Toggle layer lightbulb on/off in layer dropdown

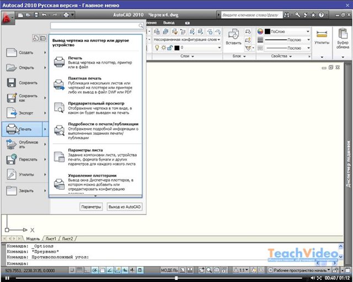[x=157, y=48]
